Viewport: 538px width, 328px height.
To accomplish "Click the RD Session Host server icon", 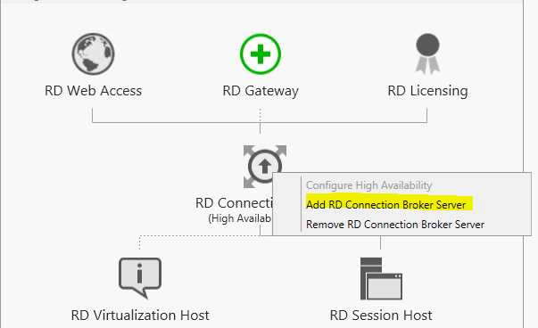I will click(x=381, y=278).
